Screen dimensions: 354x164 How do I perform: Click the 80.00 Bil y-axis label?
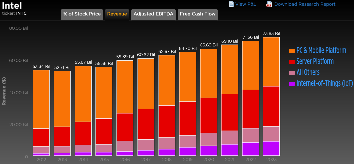(19, 28)
